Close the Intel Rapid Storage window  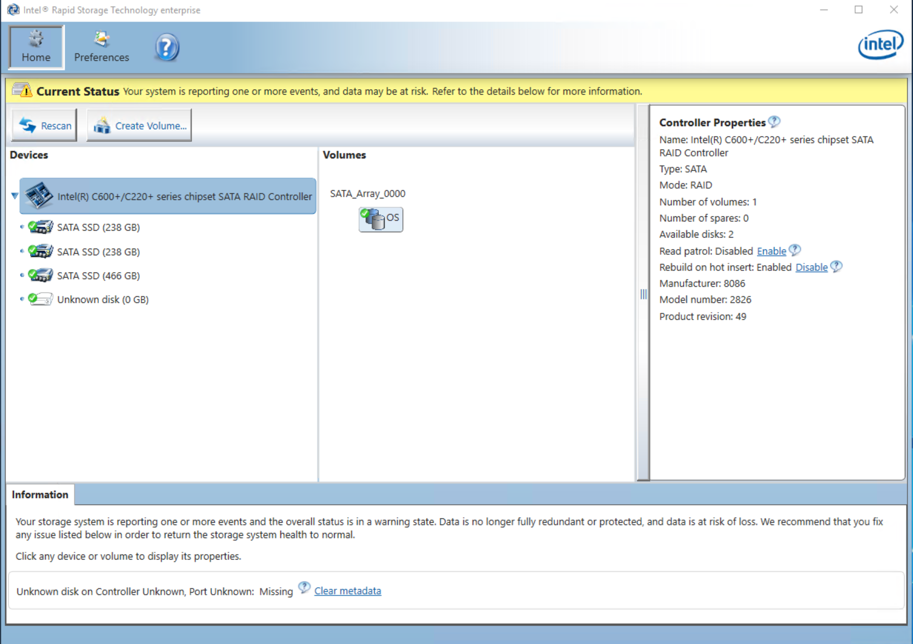click(x=894, y=10)
